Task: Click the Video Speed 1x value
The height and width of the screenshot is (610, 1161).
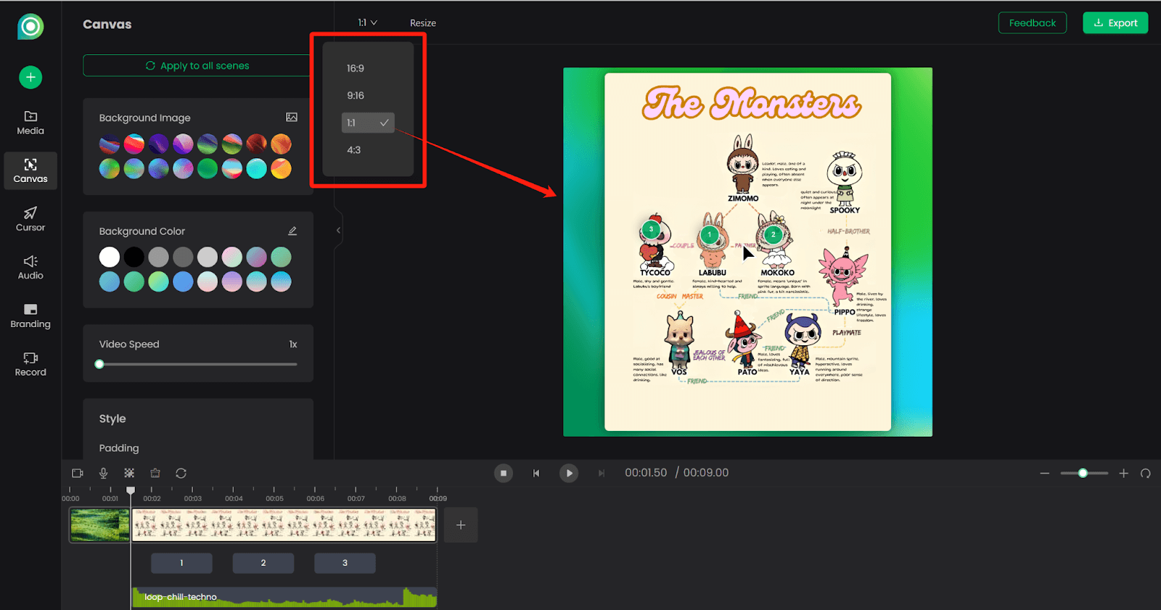Action: (293, 345)
